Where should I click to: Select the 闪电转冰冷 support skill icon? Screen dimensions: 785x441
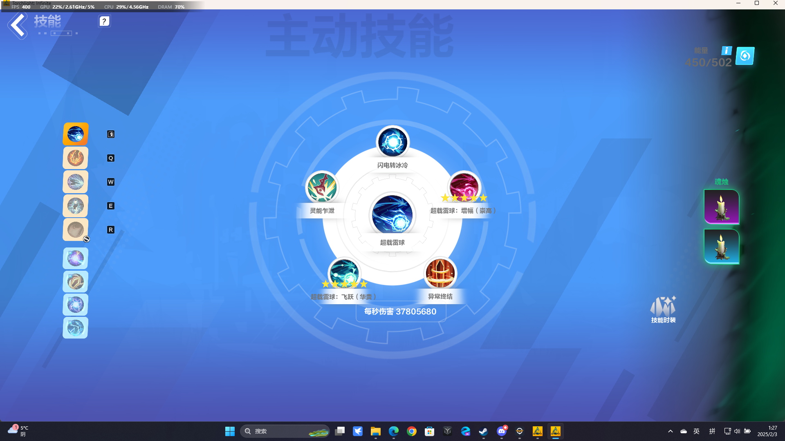tap(392, 142)
